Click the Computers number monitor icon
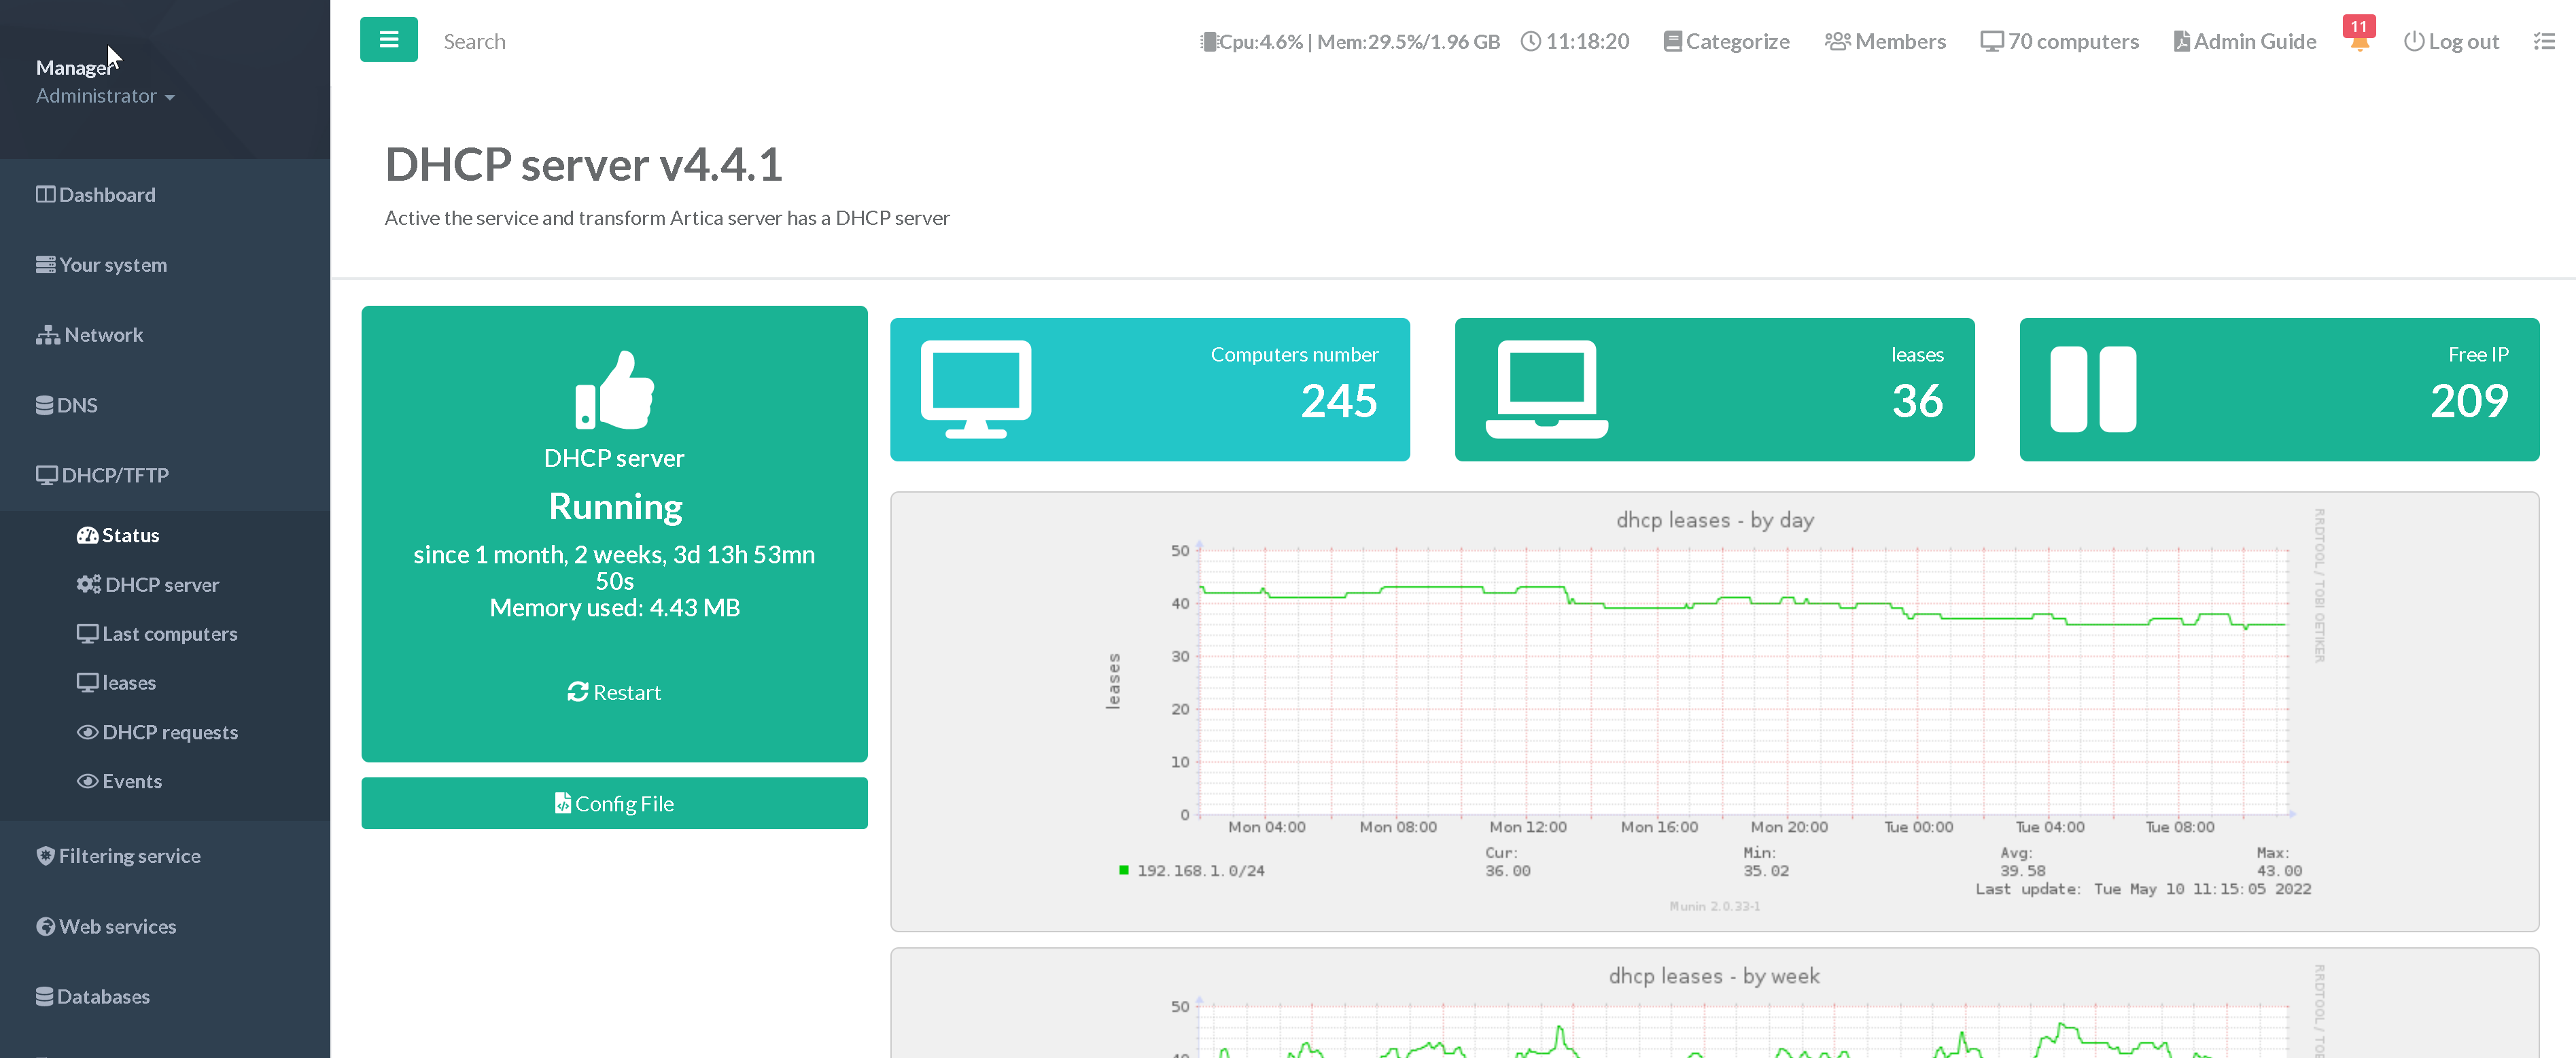 pos(975,389)
